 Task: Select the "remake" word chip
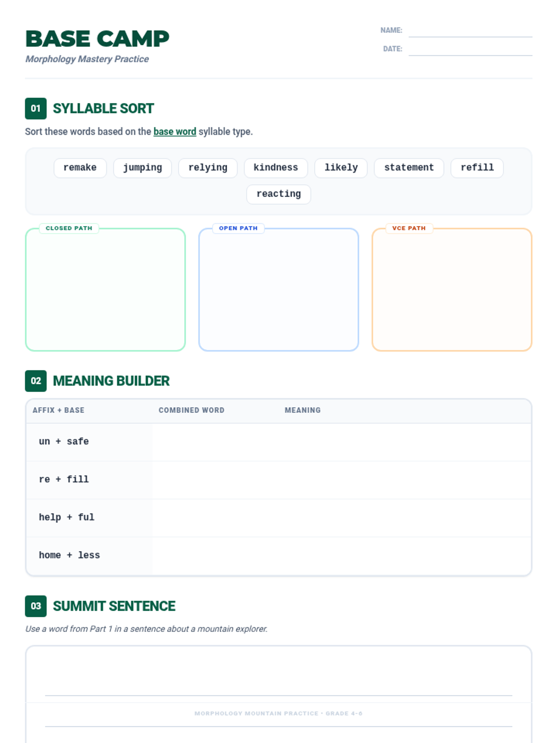[x=80, y=168]
